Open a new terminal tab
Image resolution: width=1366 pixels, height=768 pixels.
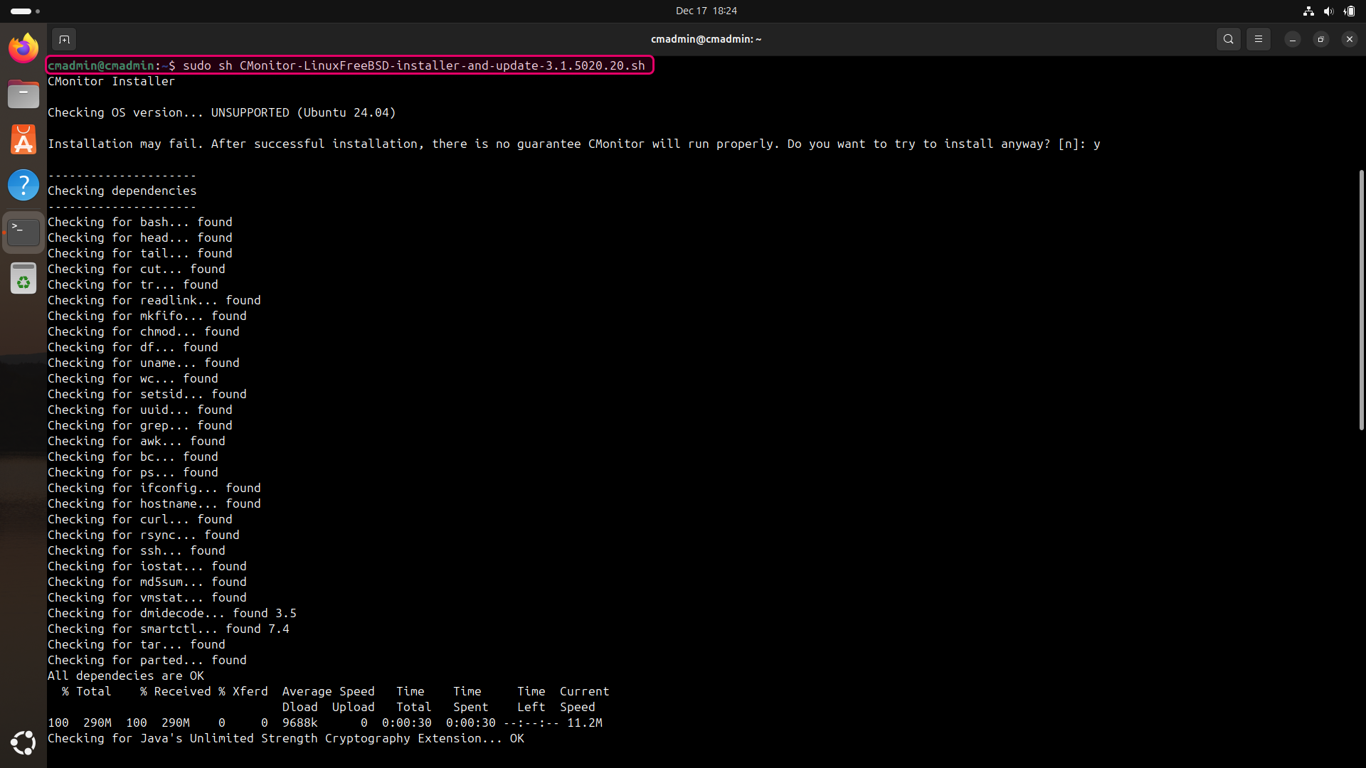click(64, 39)
